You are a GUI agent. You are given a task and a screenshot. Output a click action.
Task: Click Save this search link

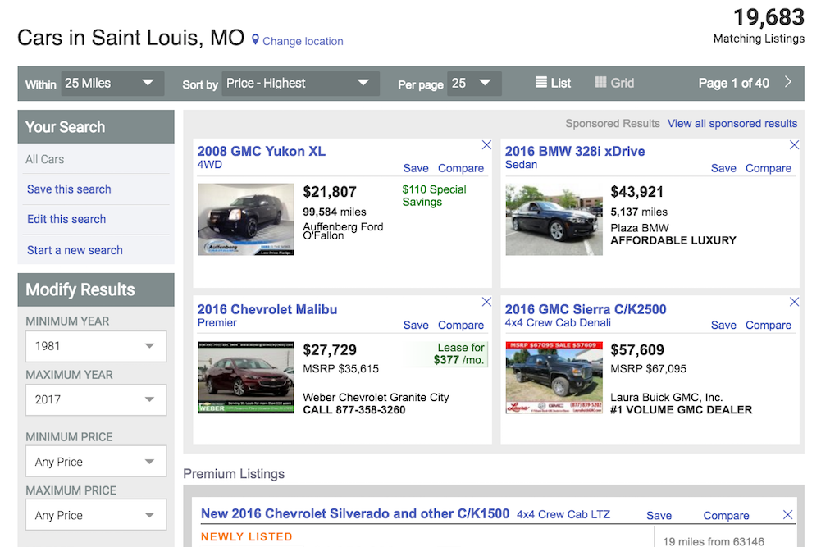[x=69, y=189]
